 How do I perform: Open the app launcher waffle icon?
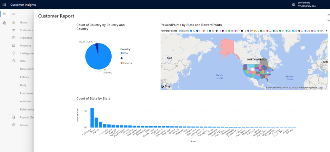click(x=4, y=5)
